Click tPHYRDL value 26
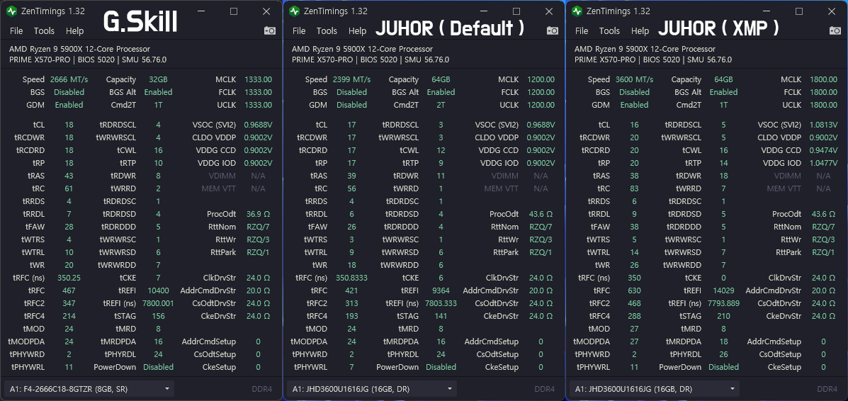 (723, 354)
